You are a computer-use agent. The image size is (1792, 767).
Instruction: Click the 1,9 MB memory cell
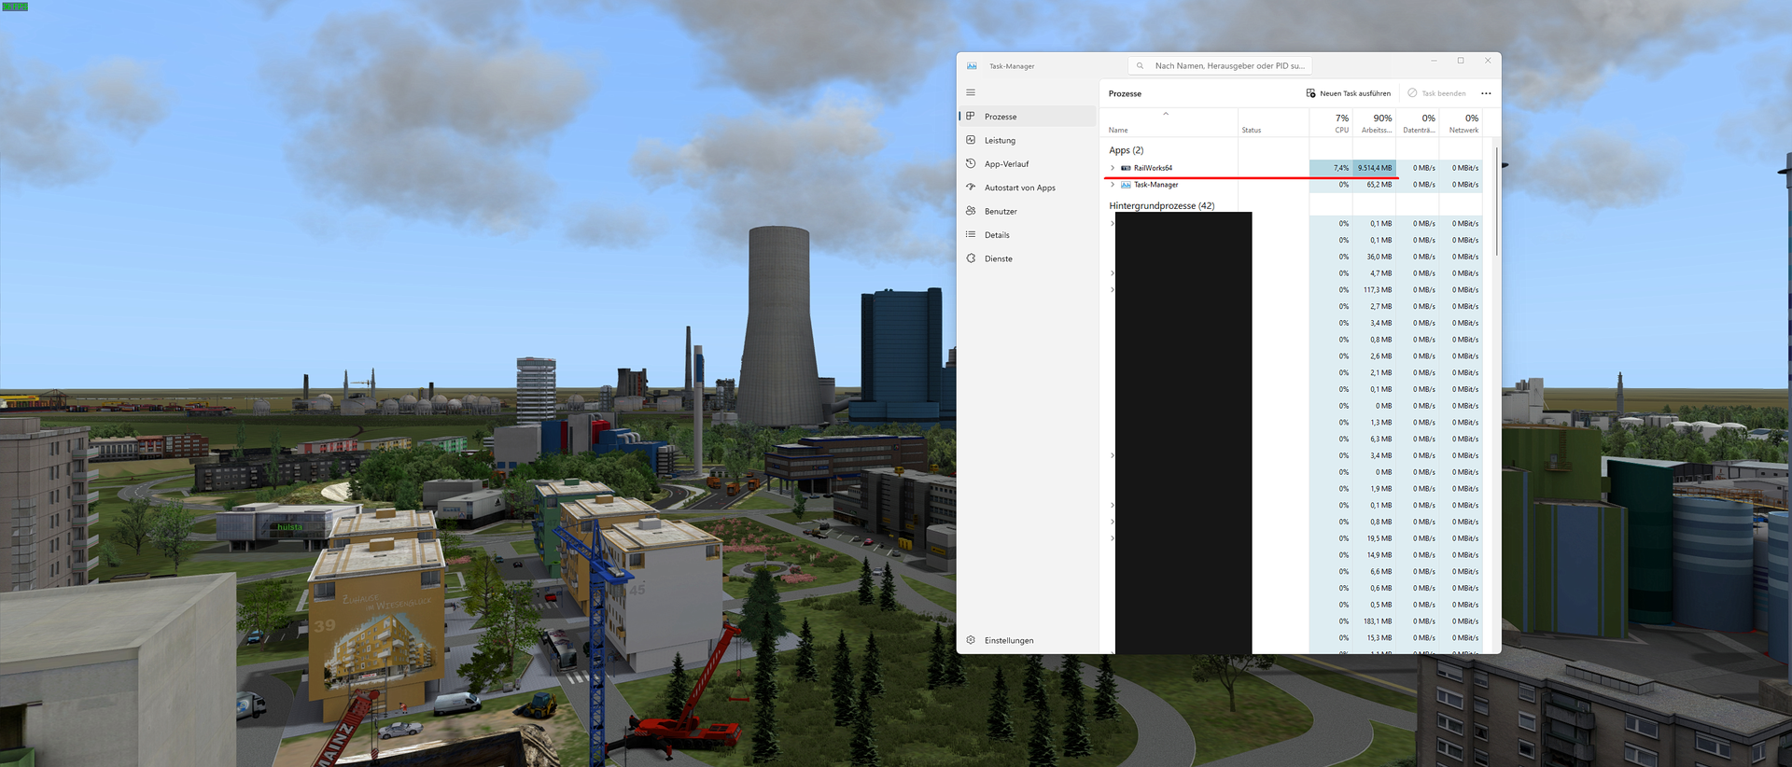pos(1375,489)
